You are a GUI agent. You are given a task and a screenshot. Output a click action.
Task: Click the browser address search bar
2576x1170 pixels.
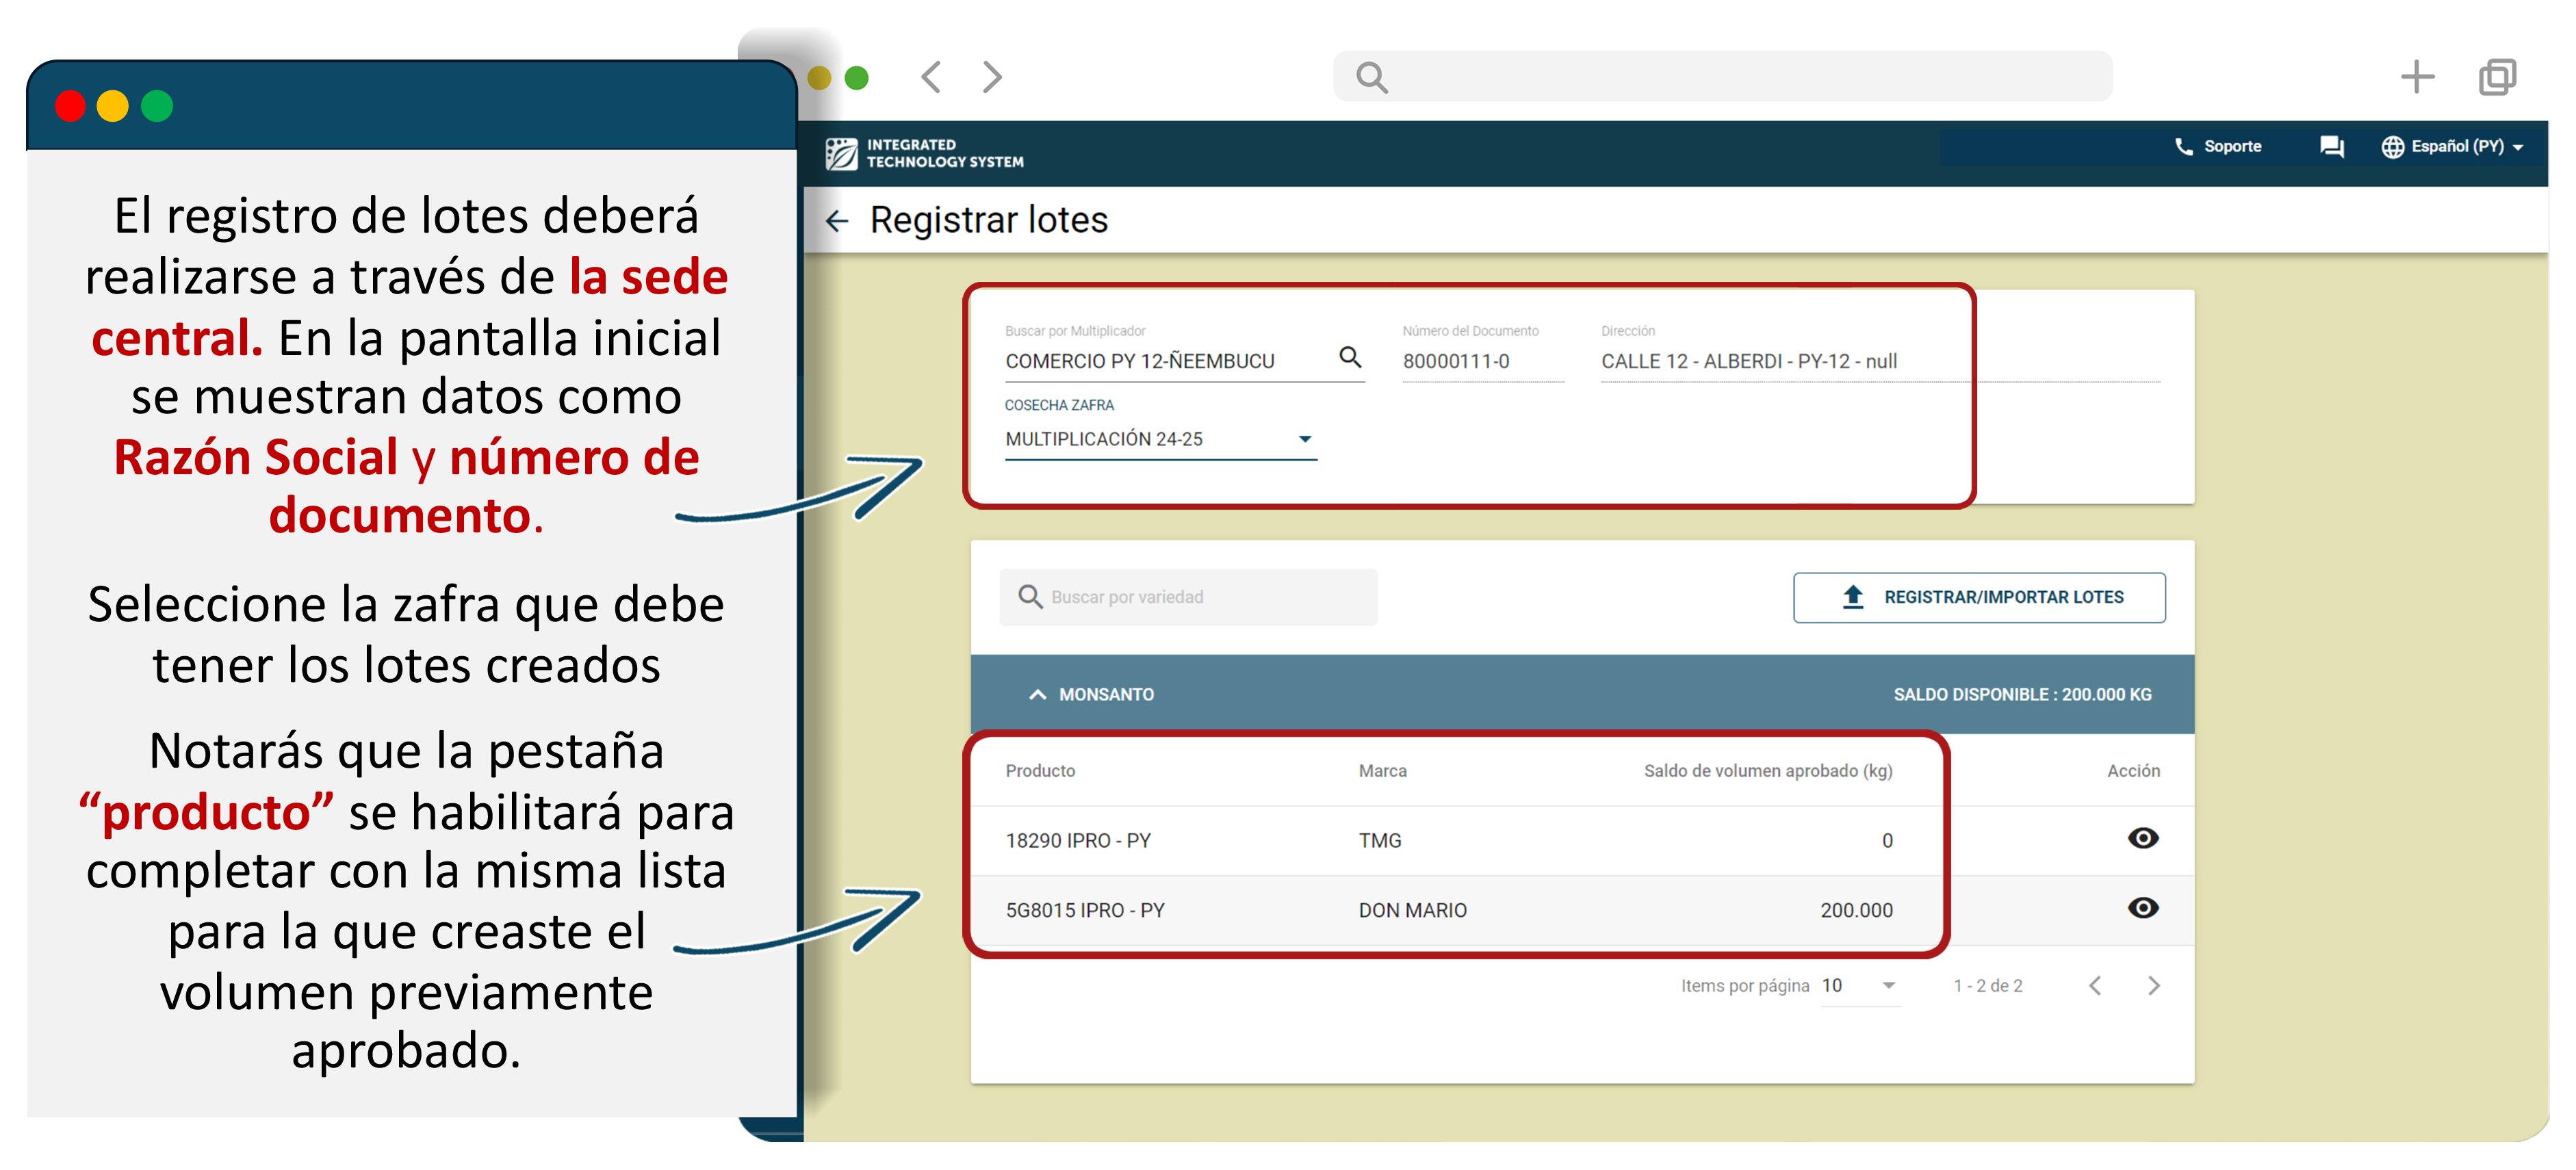1722,76
